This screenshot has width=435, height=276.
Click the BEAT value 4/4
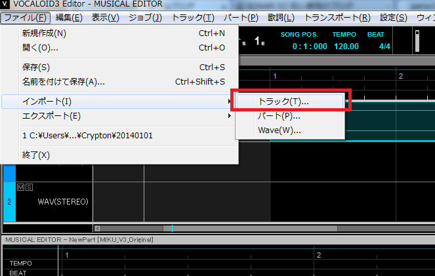coord(384,47)
